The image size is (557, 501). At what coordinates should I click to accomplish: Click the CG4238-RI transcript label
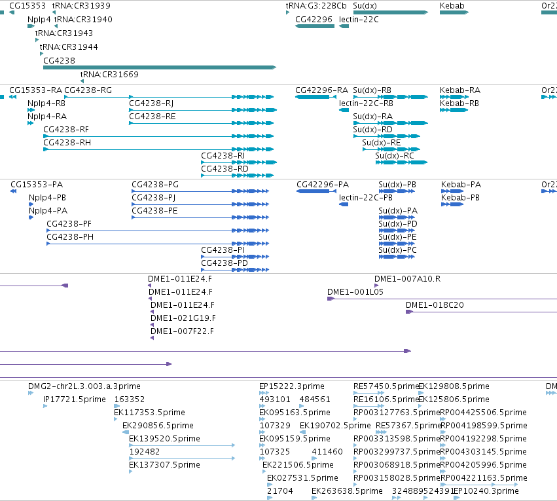pos(223,156)
